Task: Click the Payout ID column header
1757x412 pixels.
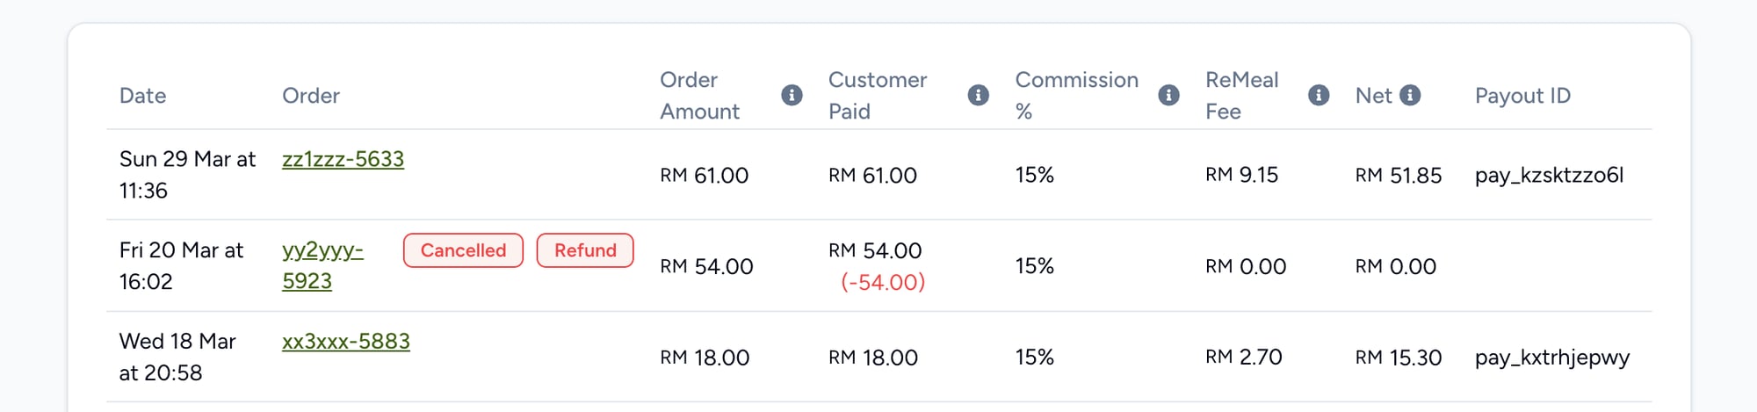Action: pyautogui.click(x=1522, y=96)
